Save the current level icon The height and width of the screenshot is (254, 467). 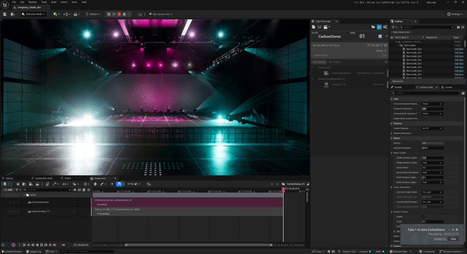tap(5, 14)
